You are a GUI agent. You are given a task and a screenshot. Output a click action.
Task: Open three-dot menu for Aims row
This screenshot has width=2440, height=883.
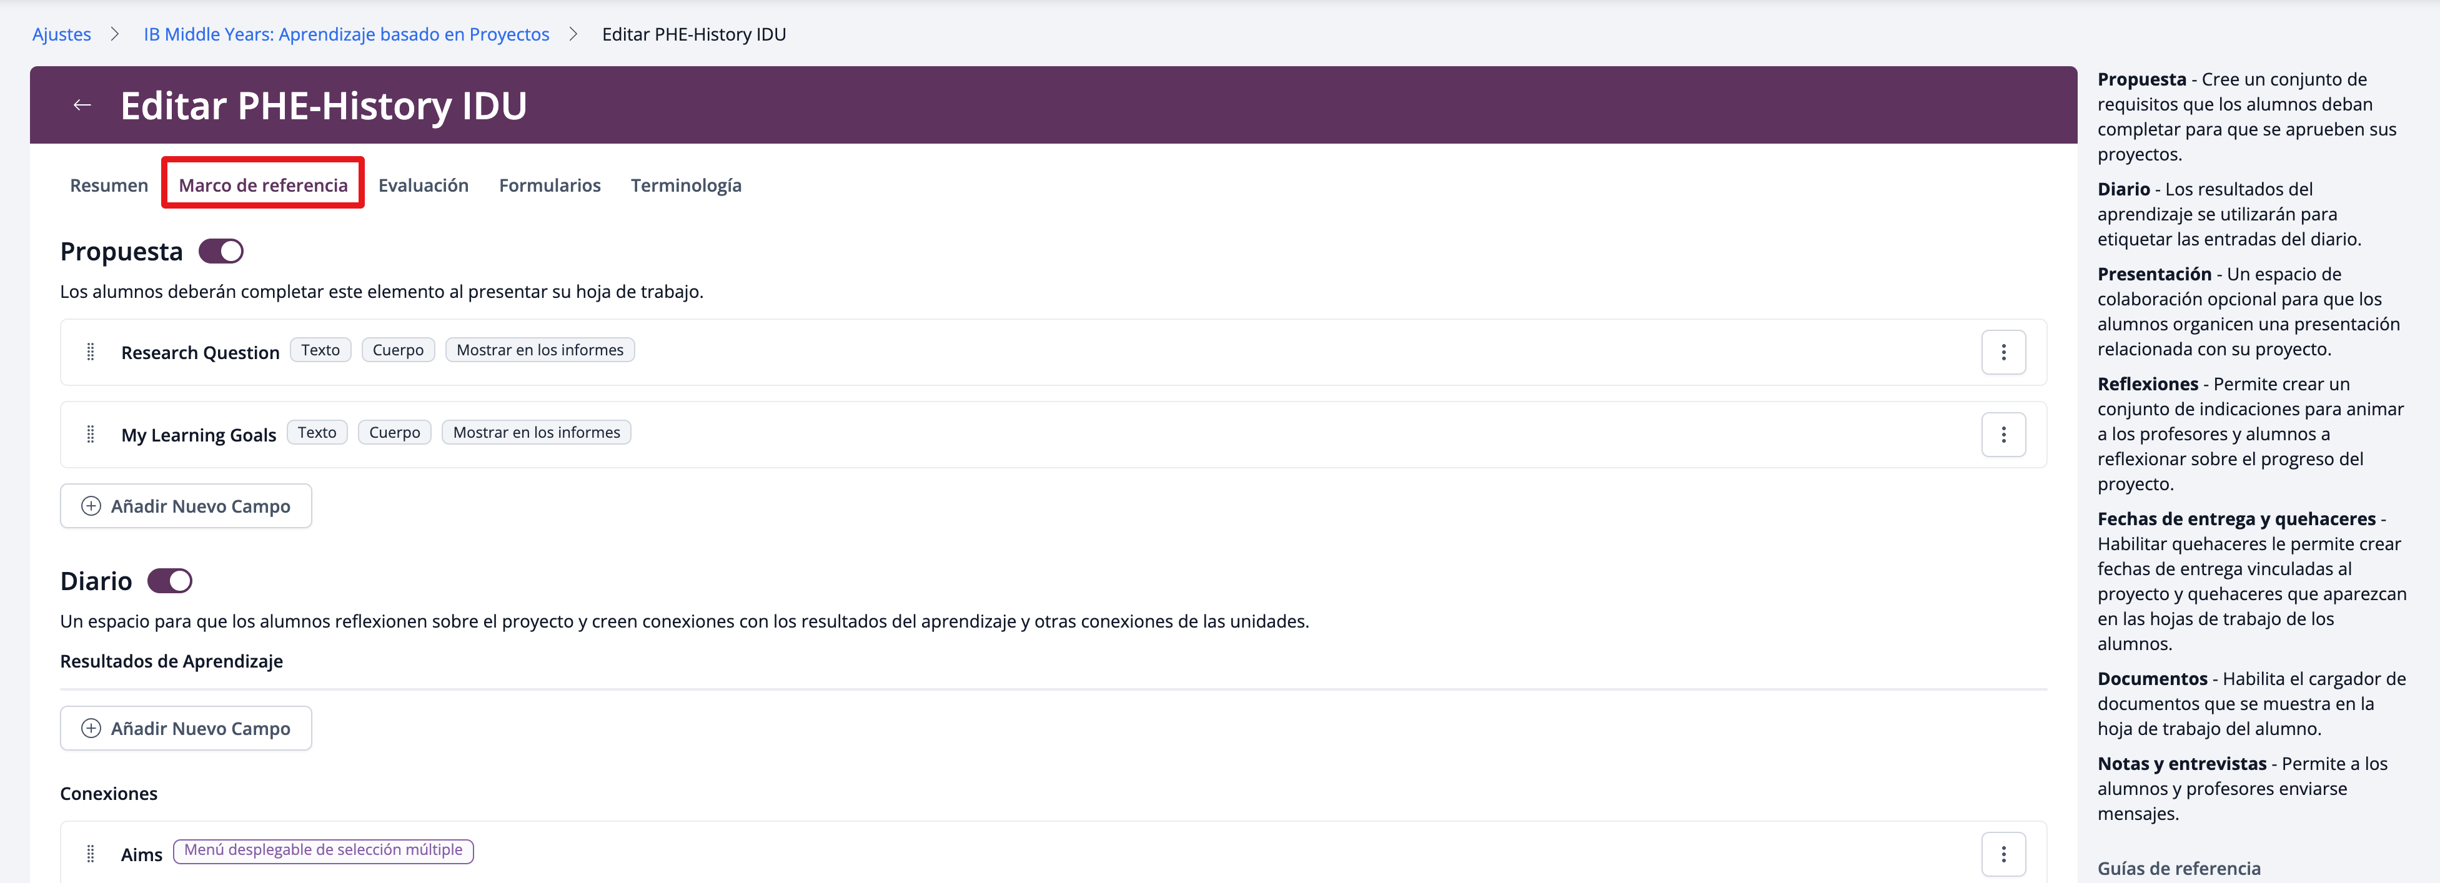coord(2002,854)
